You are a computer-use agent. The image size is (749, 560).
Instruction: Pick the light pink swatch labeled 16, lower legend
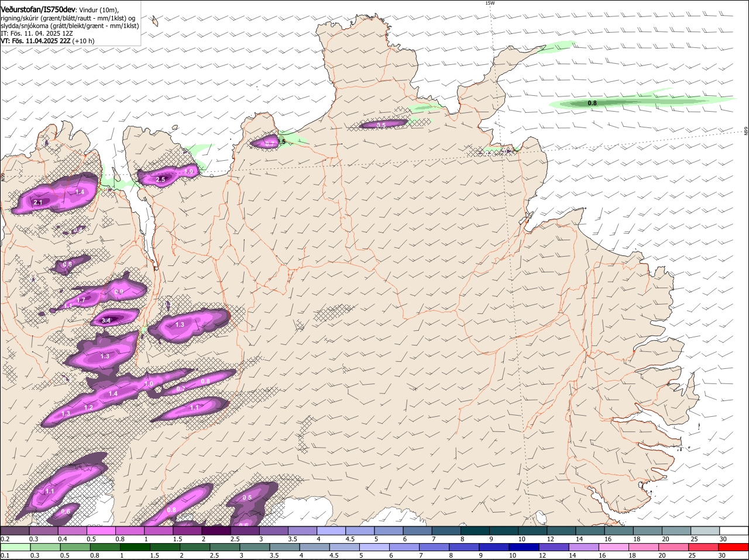pyautogui.click(x=613, y=548)
